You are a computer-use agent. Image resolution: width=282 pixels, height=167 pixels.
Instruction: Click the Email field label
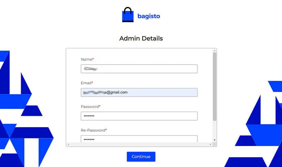(86, 83)
